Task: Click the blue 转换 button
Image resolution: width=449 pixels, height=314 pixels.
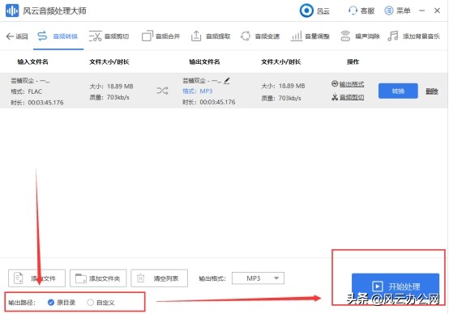Action: 398,91
